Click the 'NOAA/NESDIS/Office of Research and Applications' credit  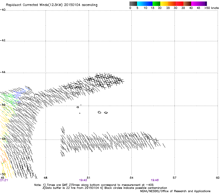[x=175, y=191]
